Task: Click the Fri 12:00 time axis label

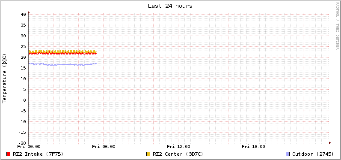Action: pos(178,146)
